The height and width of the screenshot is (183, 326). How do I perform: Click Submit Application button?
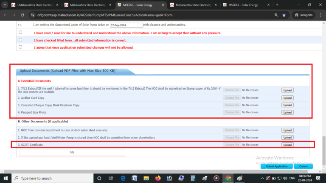click(276, 166)
